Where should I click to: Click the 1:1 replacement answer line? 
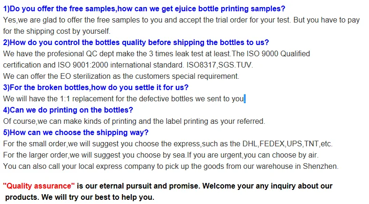pos(123,99)
